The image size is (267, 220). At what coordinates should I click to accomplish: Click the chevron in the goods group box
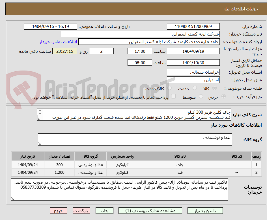pos(40,143)
